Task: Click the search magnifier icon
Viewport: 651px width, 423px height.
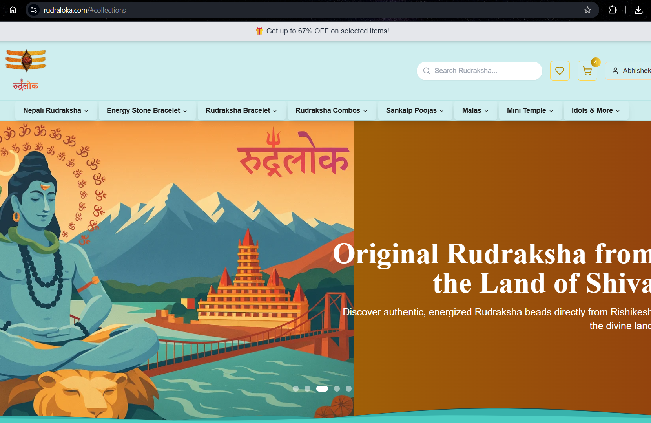Action: (427, 71)
